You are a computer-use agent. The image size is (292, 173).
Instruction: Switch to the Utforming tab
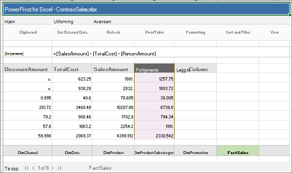[x=64, y=22]
